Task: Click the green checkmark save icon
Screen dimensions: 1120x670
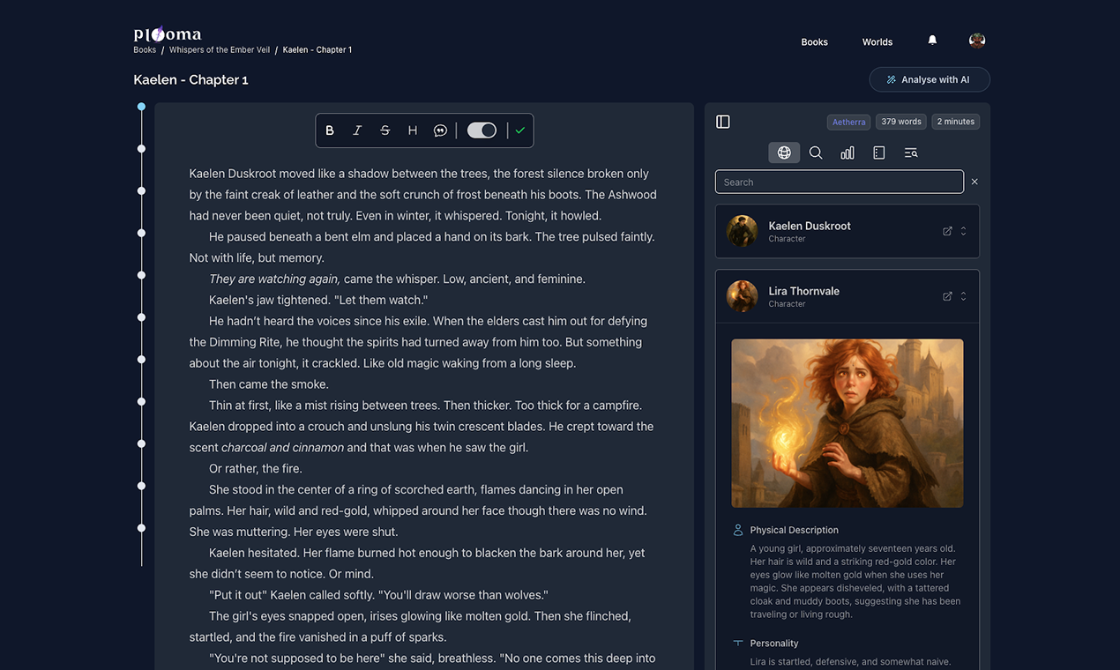Action: (x=520, y=130)
